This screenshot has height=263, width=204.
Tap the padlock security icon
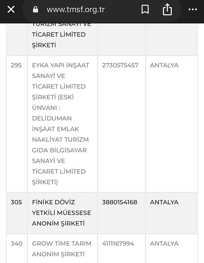[x=35, y=10]
